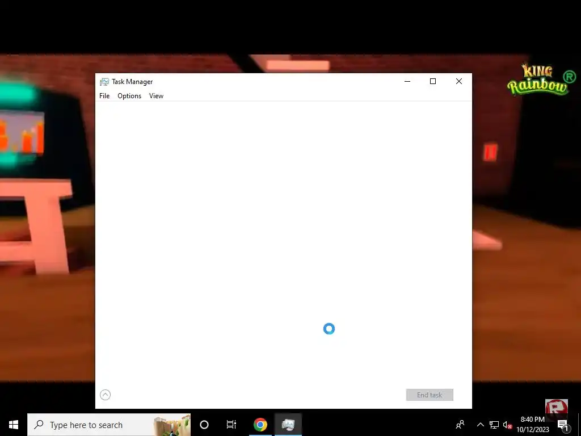Click the End task button
The height and width of the screenshot is (436, 581).
coord(430,395)
